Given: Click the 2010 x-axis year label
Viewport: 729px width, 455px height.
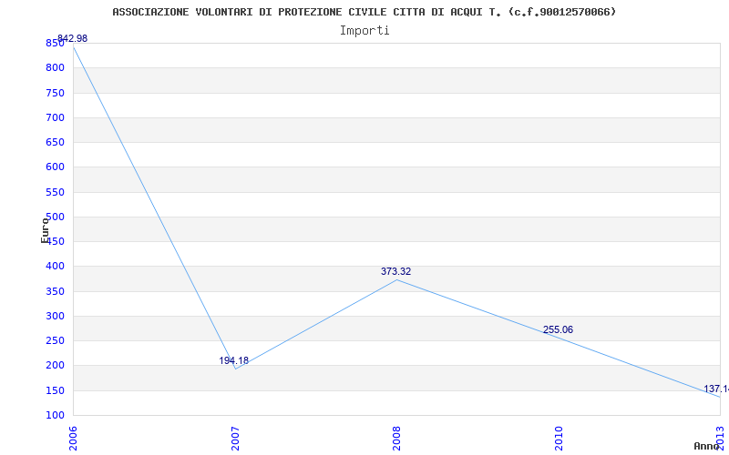Looking at the screenshot, I should pyautogui.click(x=559, y=439).
